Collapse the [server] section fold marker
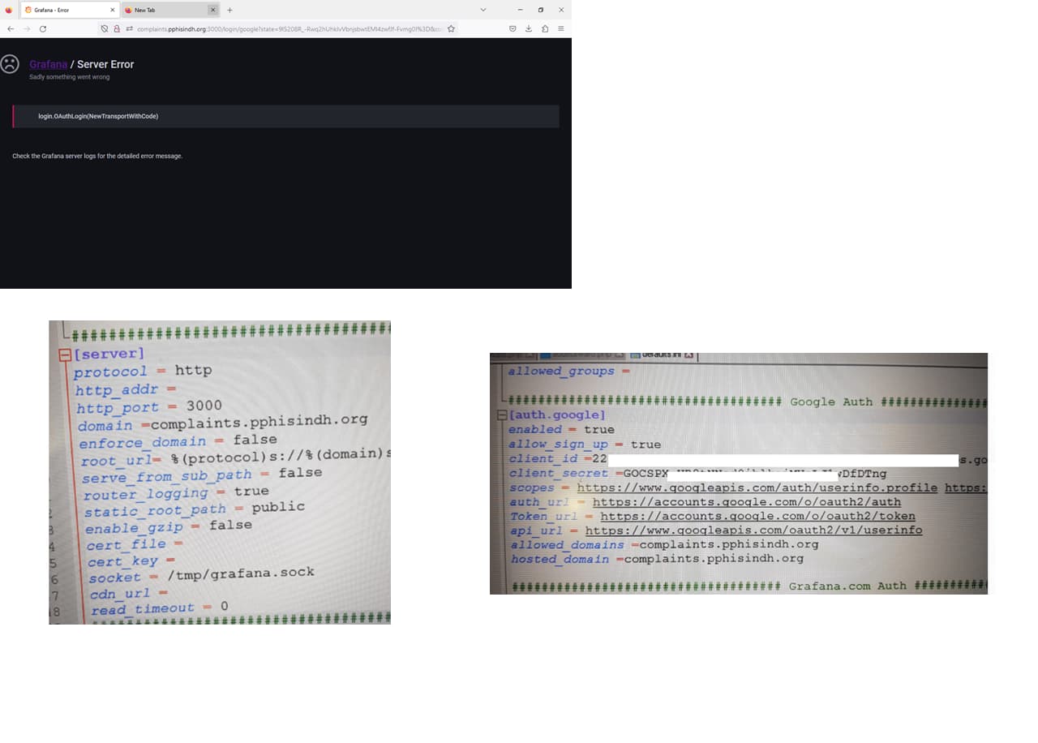1038x743 pixels. tap(65, 354)
